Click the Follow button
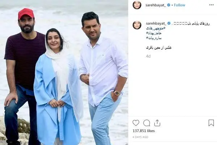Screen dimensions: 217x145 coord(179,5)
